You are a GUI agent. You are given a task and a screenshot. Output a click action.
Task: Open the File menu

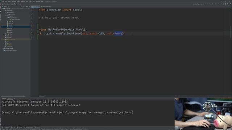click(3, 1)
